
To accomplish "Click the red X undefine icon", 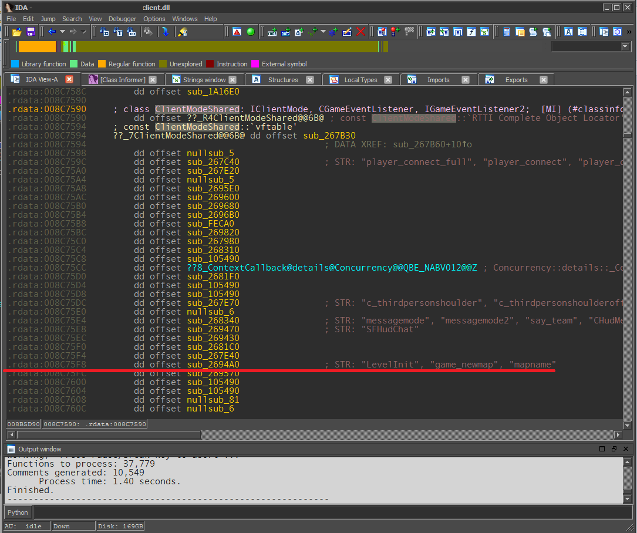I will click(360, 32).
